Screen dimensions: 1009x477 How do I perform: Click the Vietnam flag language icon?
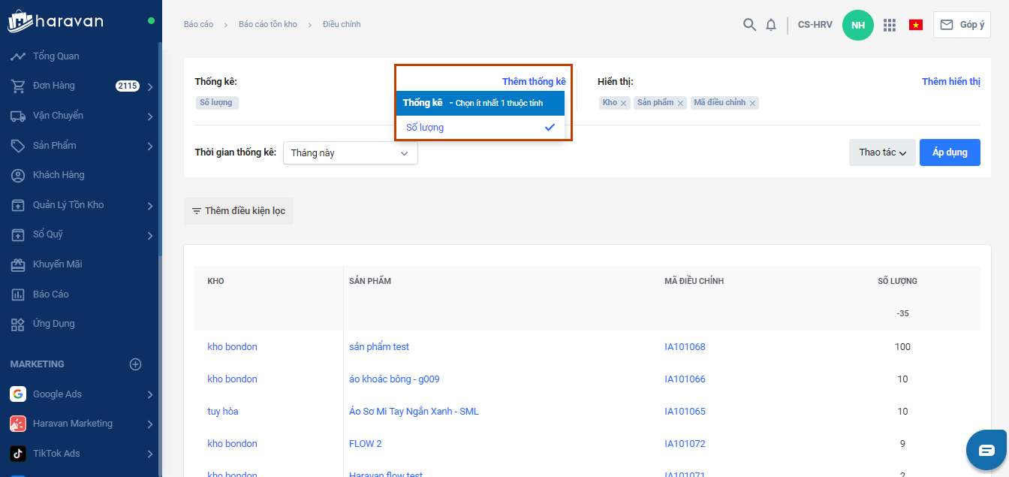916,25
